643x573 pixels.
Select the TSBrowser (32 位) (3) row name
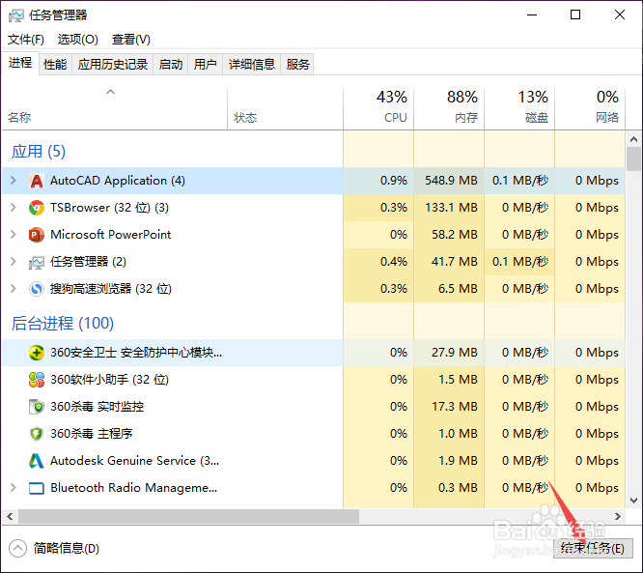click(109, 208)
